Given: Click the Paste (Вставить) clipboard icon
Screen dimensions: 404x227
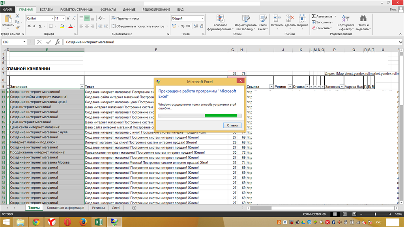Looking at the screenshot, I should [x=8, y=19].
